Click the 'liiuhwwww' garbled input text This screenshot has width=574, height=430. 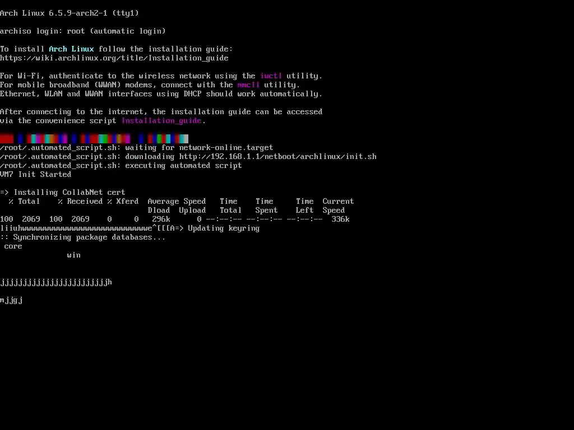coord(76,228)
